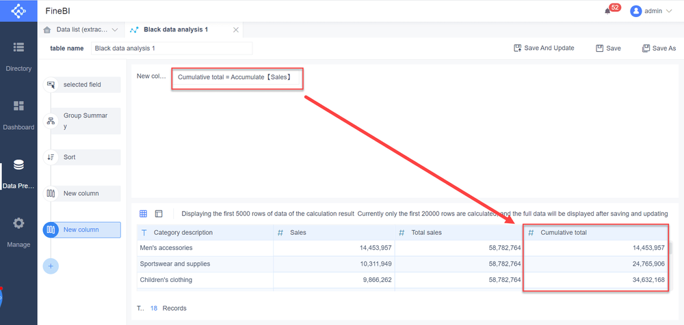Click the add step plus button
This screenshot has width=684, height=325.
(51, 266)
